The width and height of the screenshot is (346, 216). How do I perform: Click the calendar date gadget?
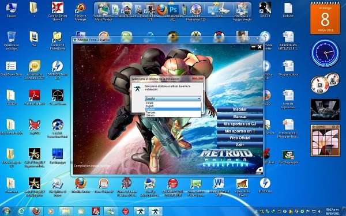(325, 18)
